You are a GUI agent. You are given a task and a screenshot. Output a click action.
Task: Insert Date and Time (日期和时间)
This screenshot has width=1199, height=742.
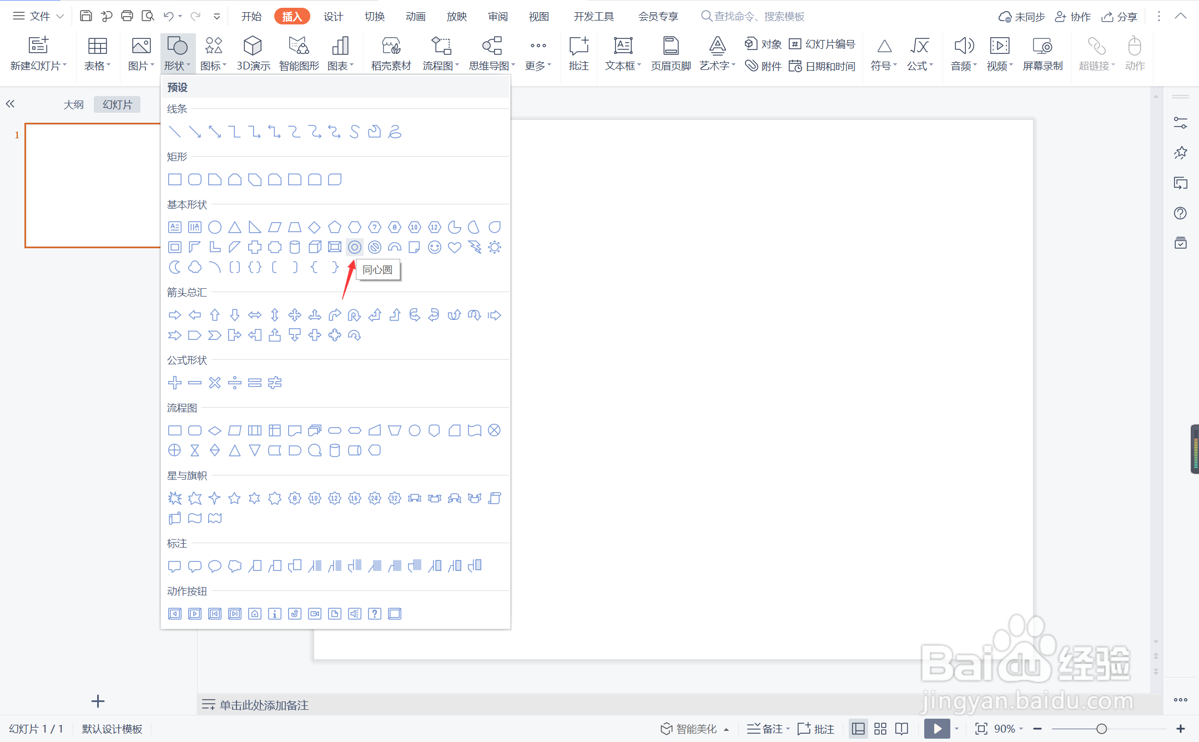coord(822,66)
